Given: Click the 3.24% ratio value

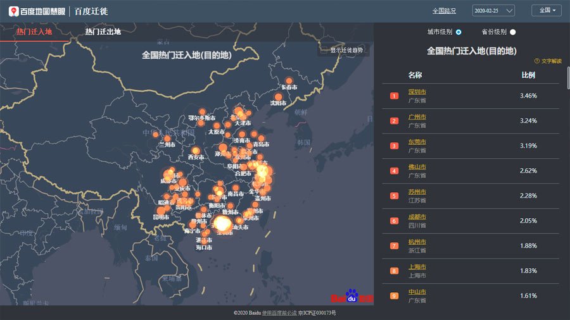Looking at the screenshot, I should (x=528, y=121).
